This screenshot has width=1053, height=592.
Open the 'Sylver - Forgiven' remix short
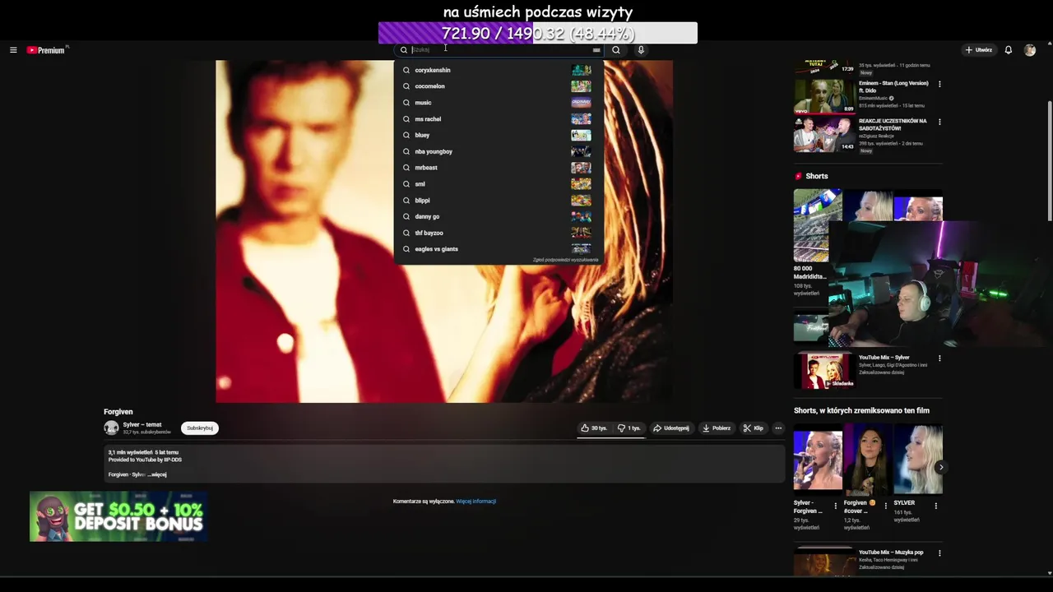pyautogui.click(x=818, y=460)
